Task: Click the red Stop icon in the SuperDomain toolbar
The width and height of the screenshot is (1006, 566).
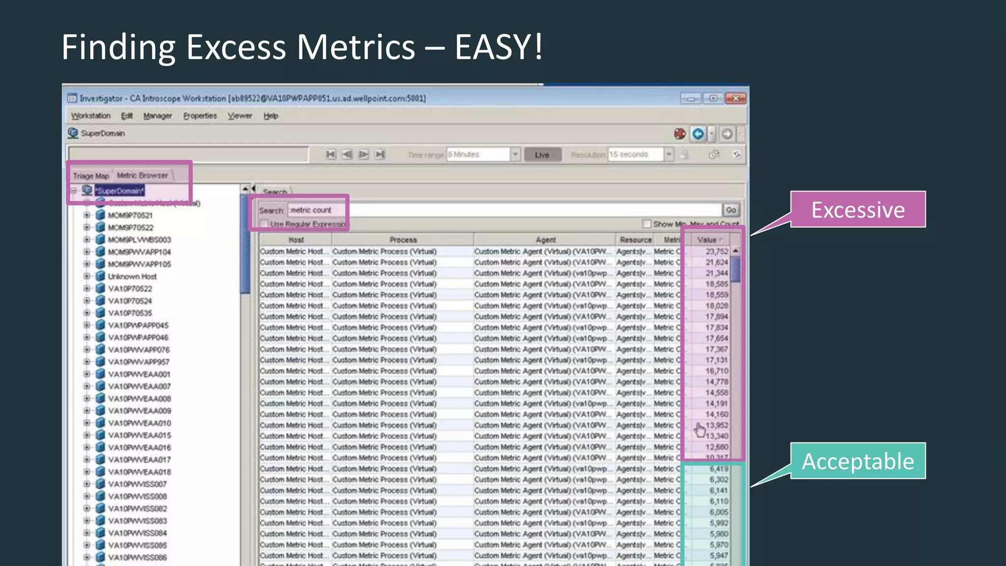Action: (x=680, y=134)
